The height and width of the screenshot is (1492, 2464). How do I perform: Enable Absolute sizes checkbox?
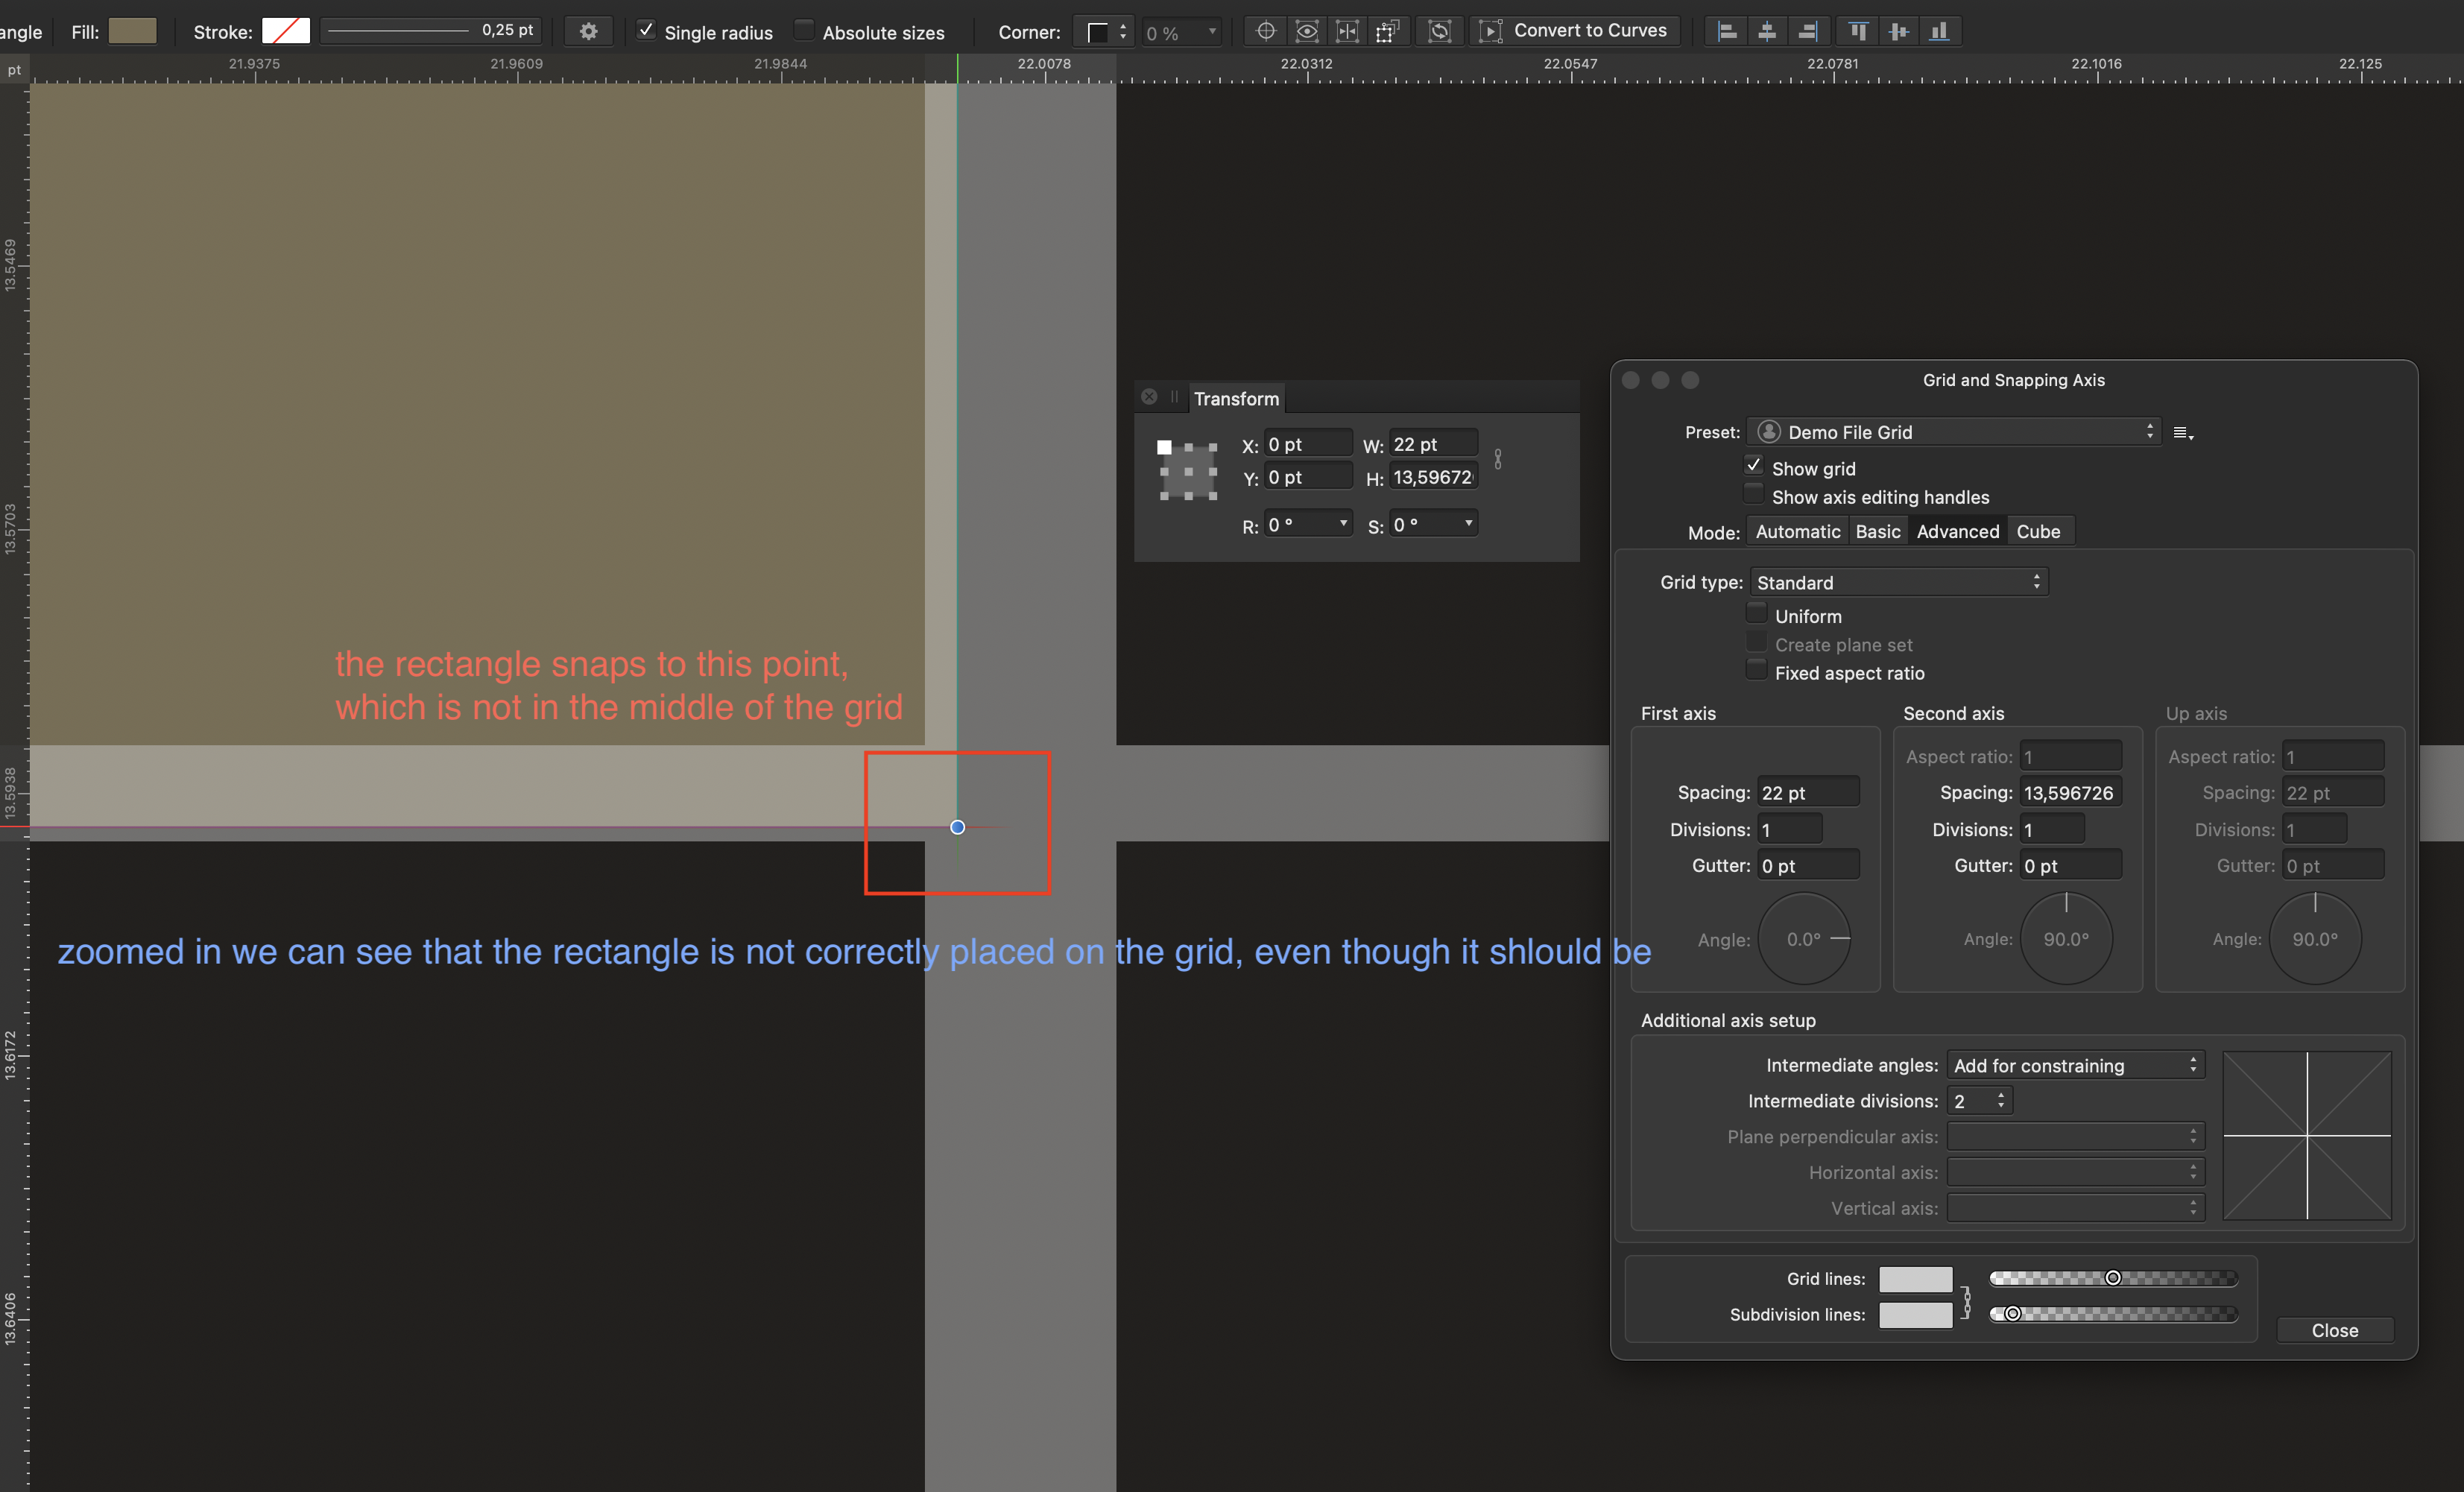[803, 30]
